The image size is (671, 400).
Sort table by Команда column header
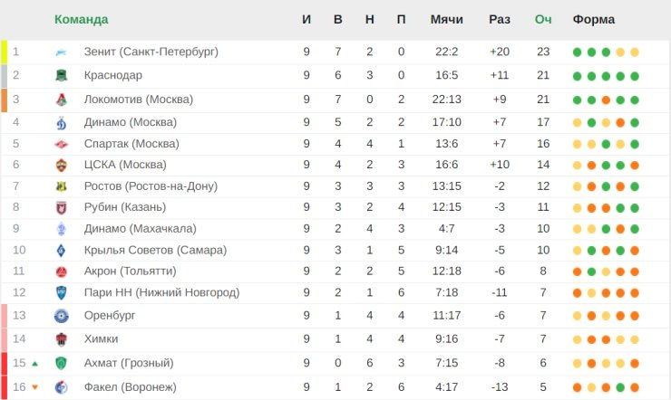[82, 20]
